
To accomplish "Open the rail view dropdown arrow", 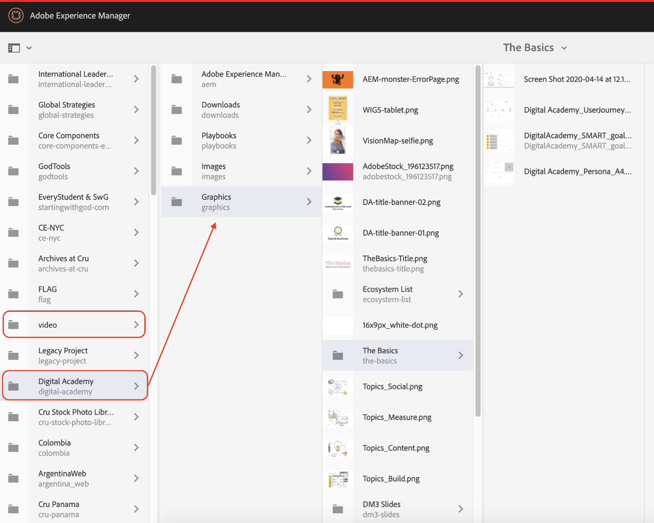I will (29, 48).
